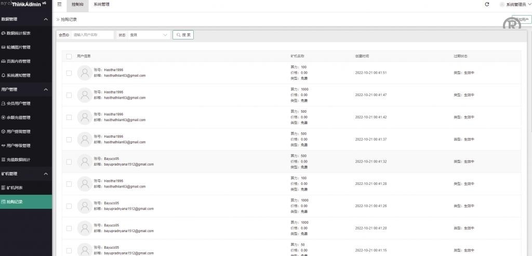Check the select-all checkbox in table header

click(69, 56)
